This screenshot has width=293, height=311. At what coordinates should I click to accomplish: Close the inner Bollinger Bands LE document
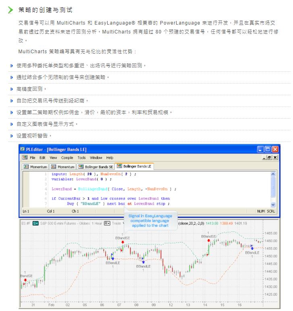click(275, 158)
